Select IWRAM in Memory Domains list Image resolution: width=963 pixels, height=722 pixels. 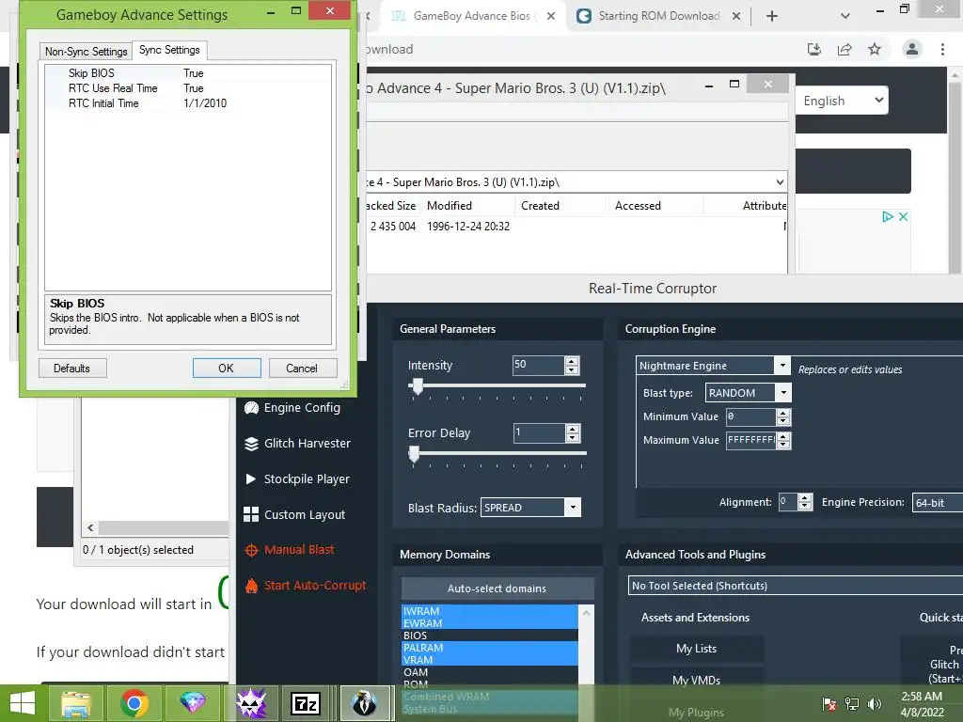tap(489, 611)
